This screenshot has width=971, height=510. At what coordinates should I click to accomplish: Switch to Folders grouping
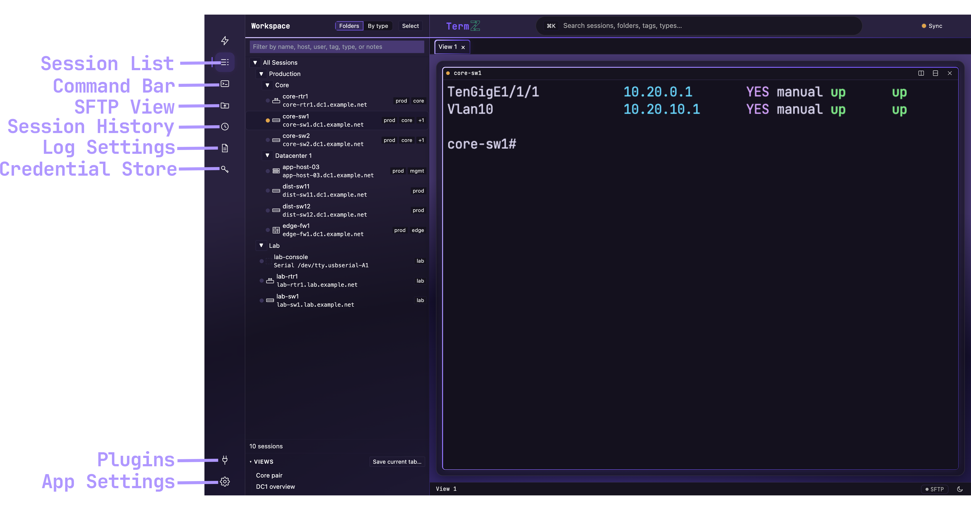(x=349, y=26)
